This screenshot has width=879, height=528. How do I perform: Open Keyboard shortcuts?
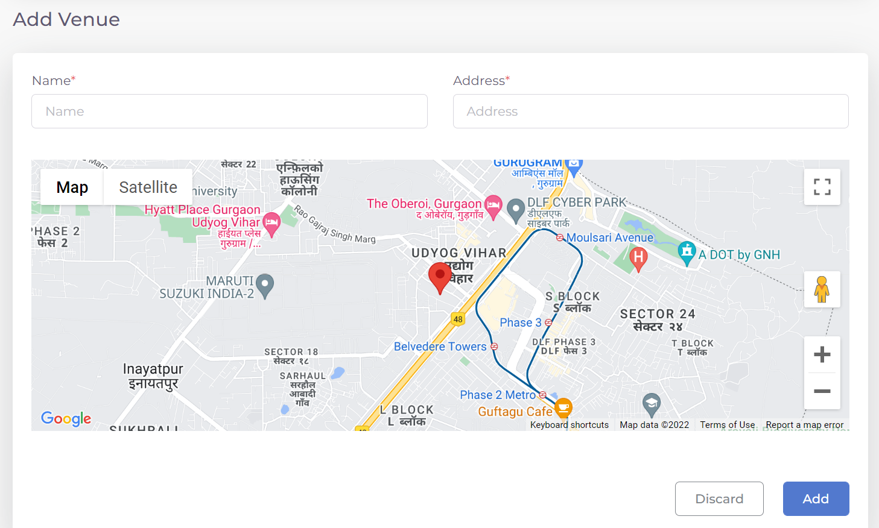pos(570,425)
